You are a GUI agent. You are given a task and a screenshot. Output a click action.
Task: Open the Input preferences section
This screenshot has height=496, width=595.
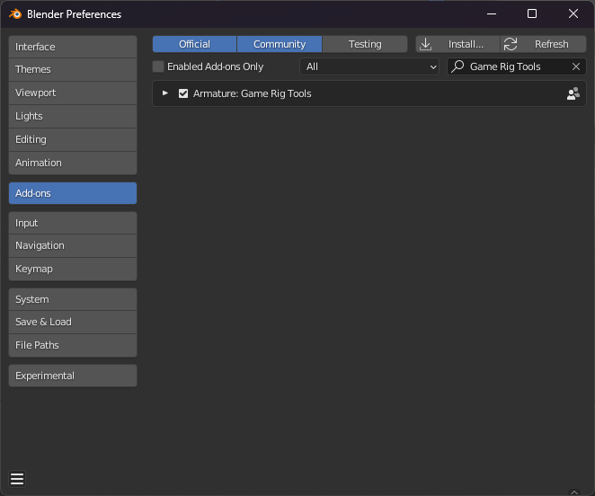coord(73,223)
